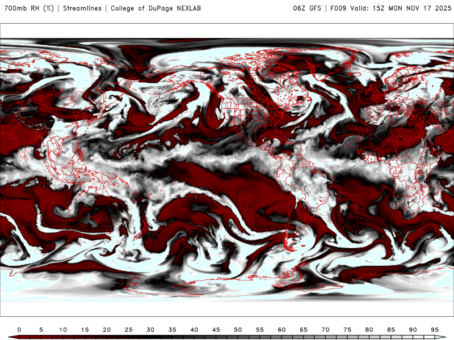
Task: Click the '5' label on the color scale
Action: click(41, 330)
